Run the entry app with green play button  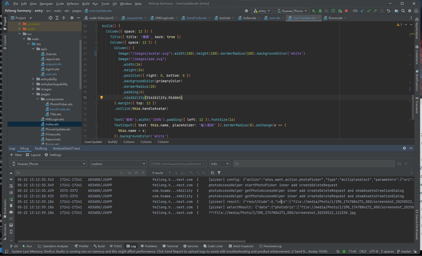[x=314, y=11]
